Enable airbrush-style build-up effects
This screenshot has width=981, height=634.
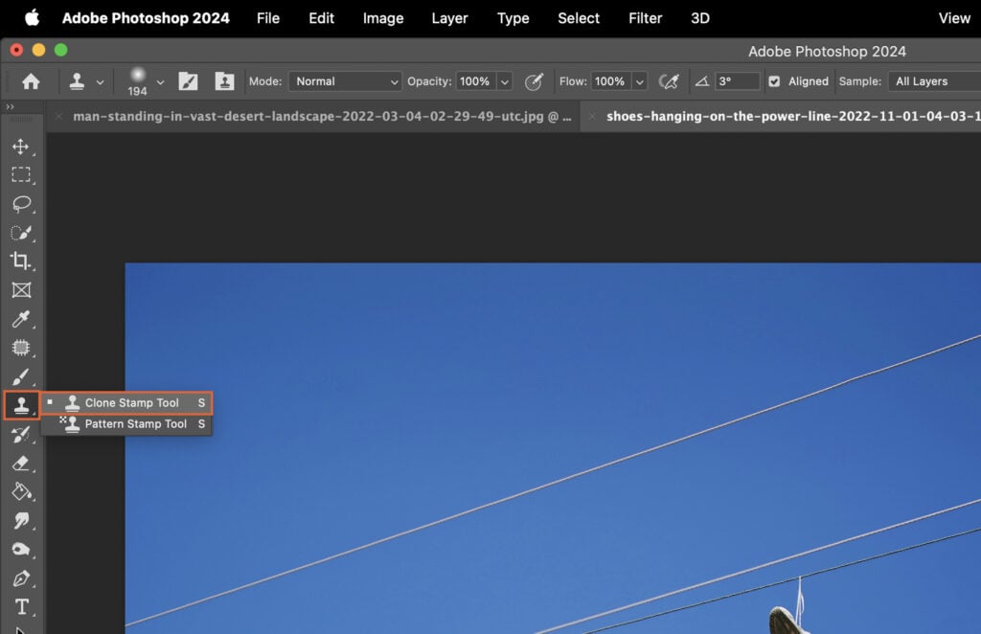pos(669,81)
